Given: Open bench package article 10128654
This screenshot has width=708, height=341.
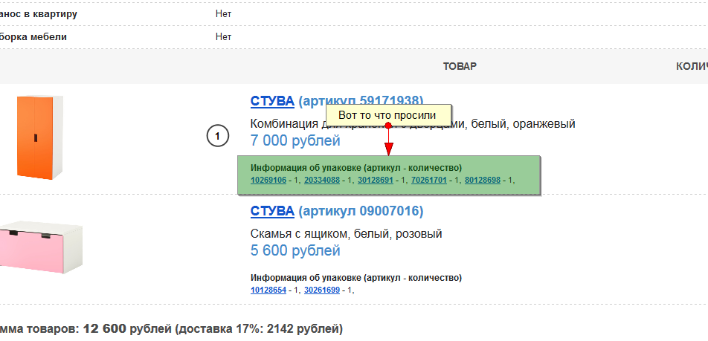Looking at the screenshot, I should pos(268,290).
